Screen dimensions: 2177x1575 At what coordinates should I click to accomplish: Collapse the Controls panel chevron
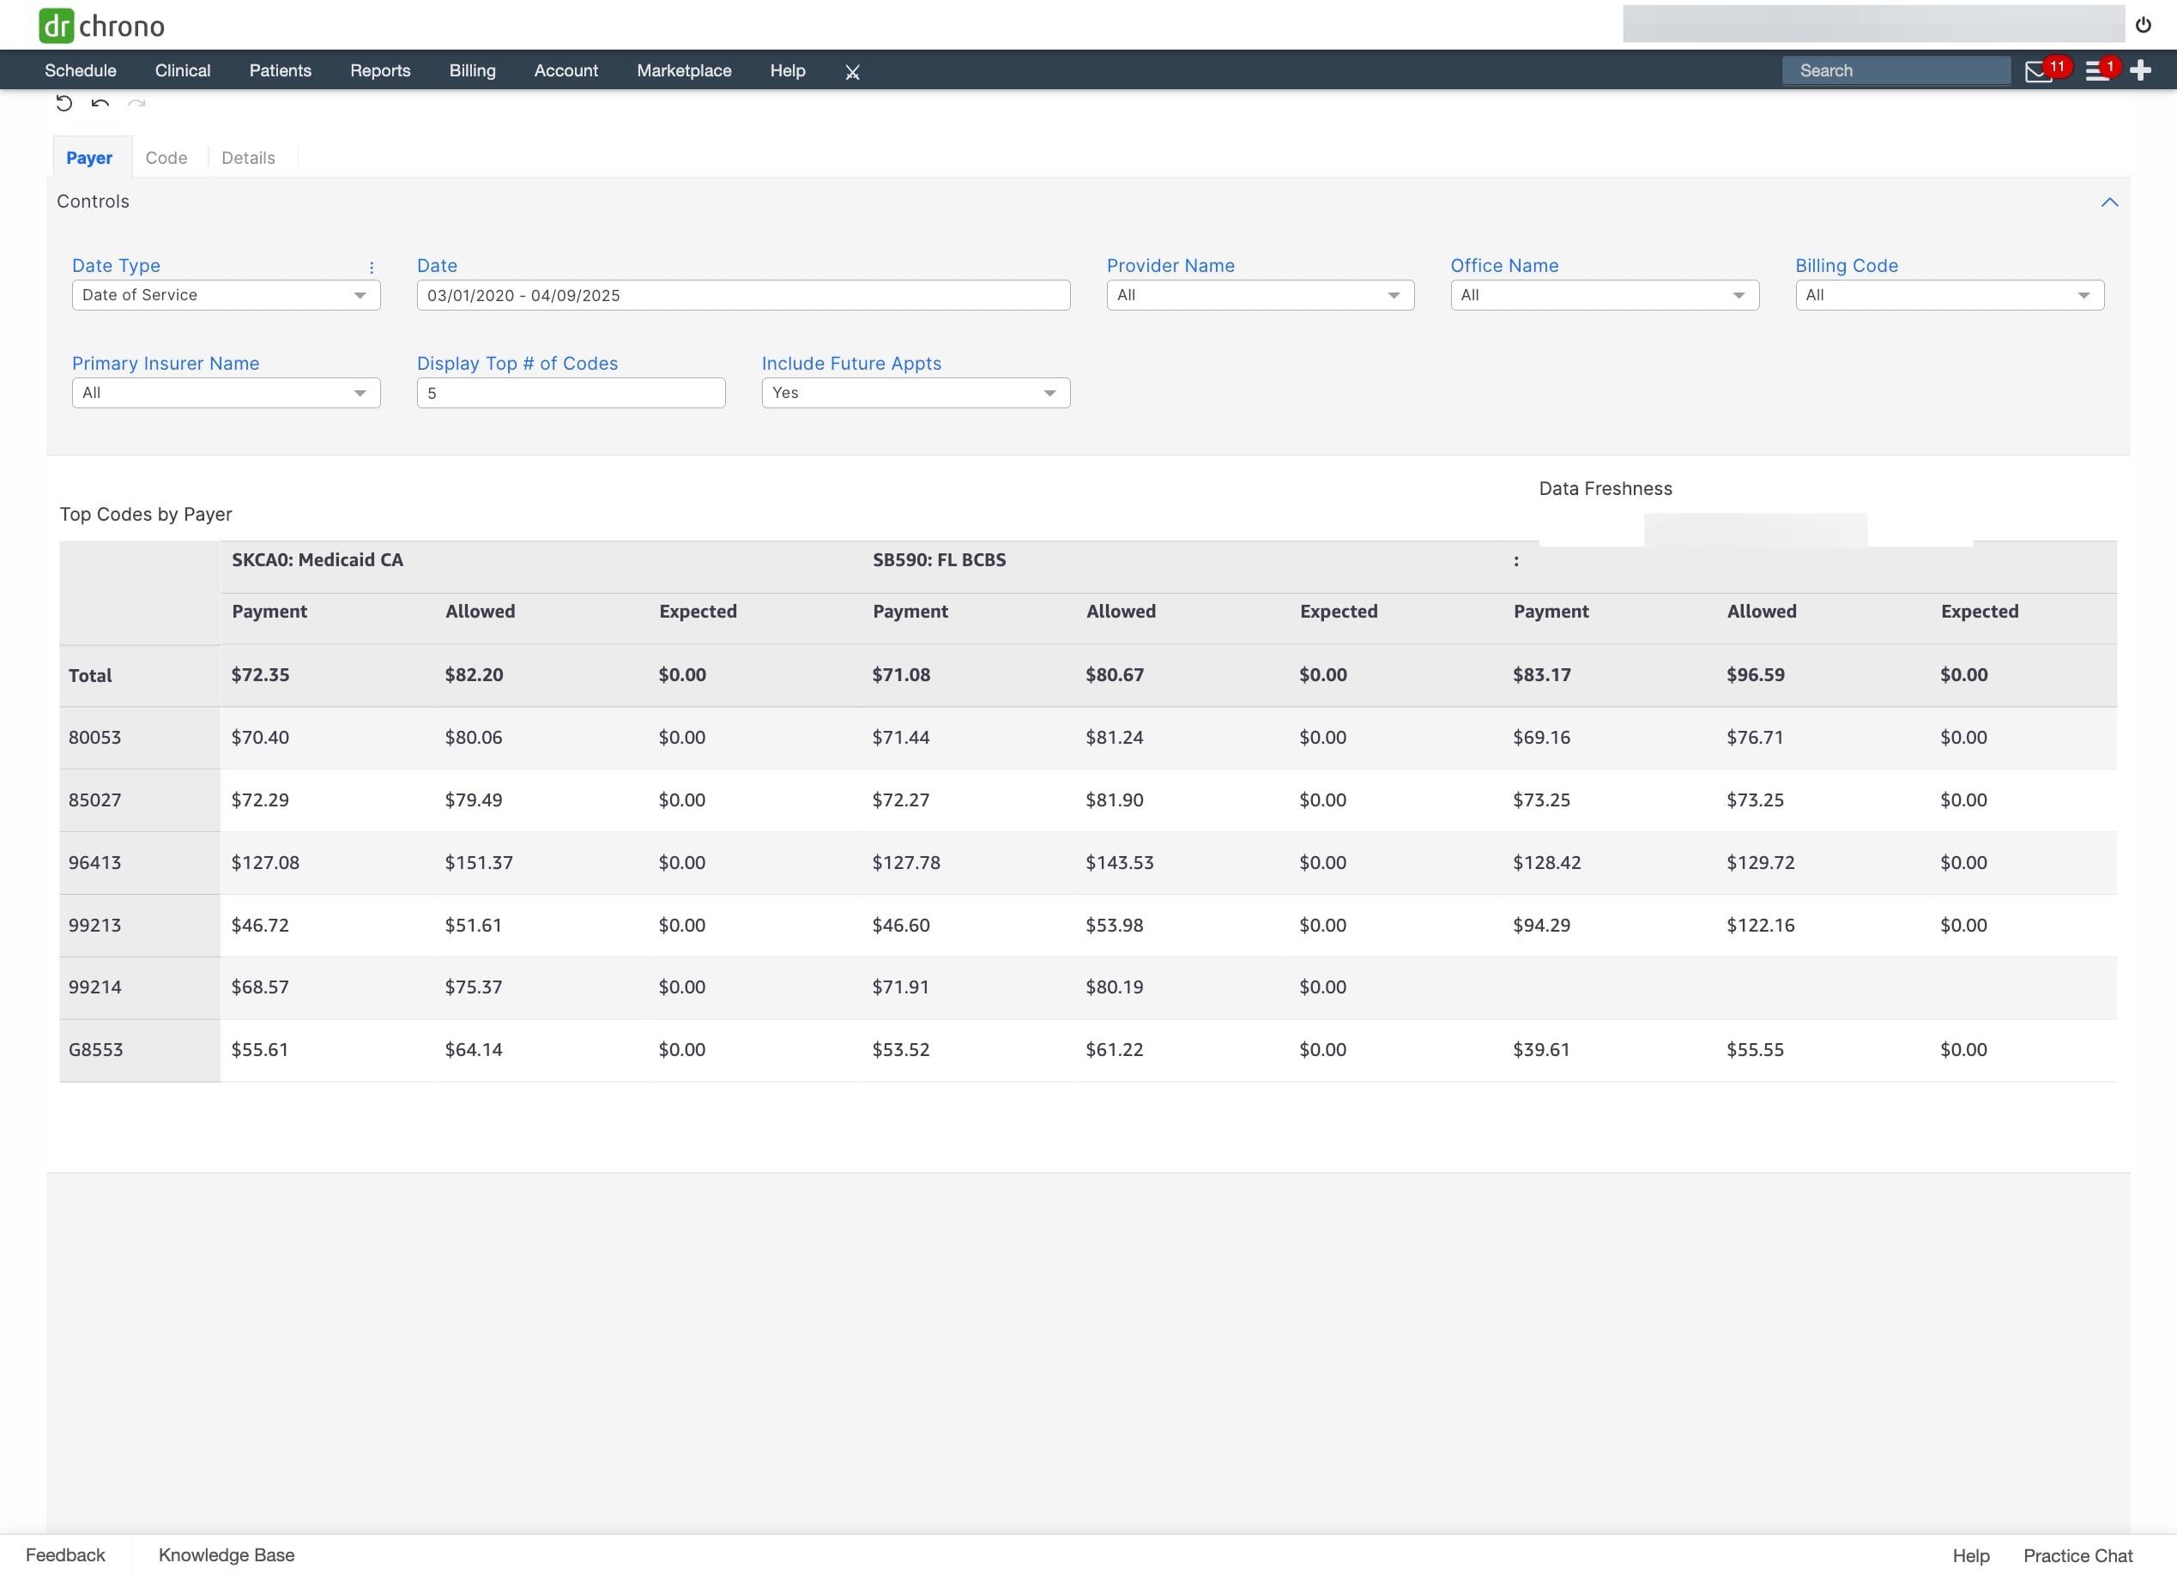(2109, 202)
